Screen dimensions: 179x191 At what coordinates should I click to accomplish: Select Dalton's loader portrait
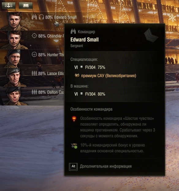coord(14,96)
